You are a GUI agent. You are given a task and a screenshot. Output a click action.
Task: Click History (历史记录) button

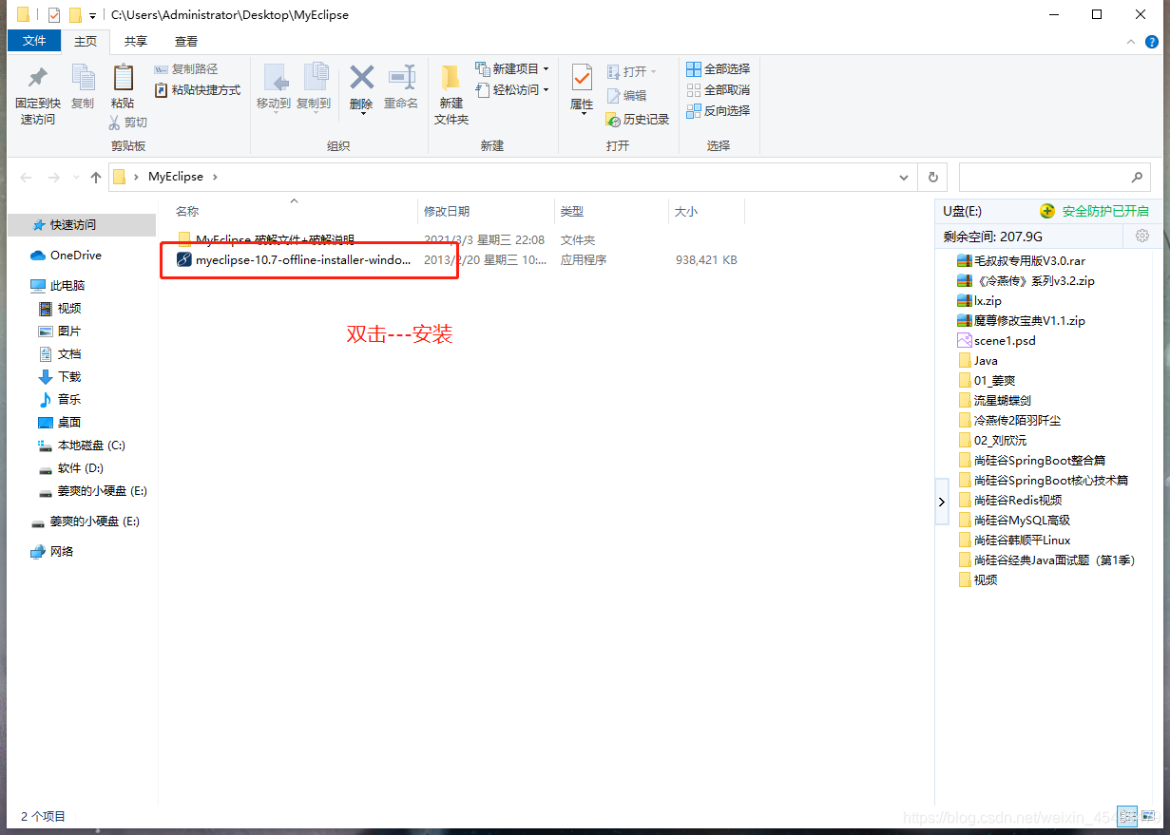pyautogui.click(x=638, y=120)
